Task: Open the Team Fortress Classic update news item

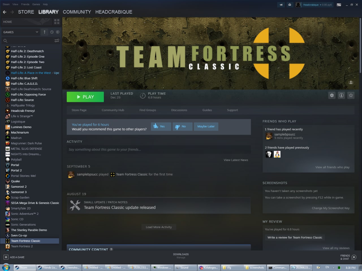Action: (x=159, y=205)
